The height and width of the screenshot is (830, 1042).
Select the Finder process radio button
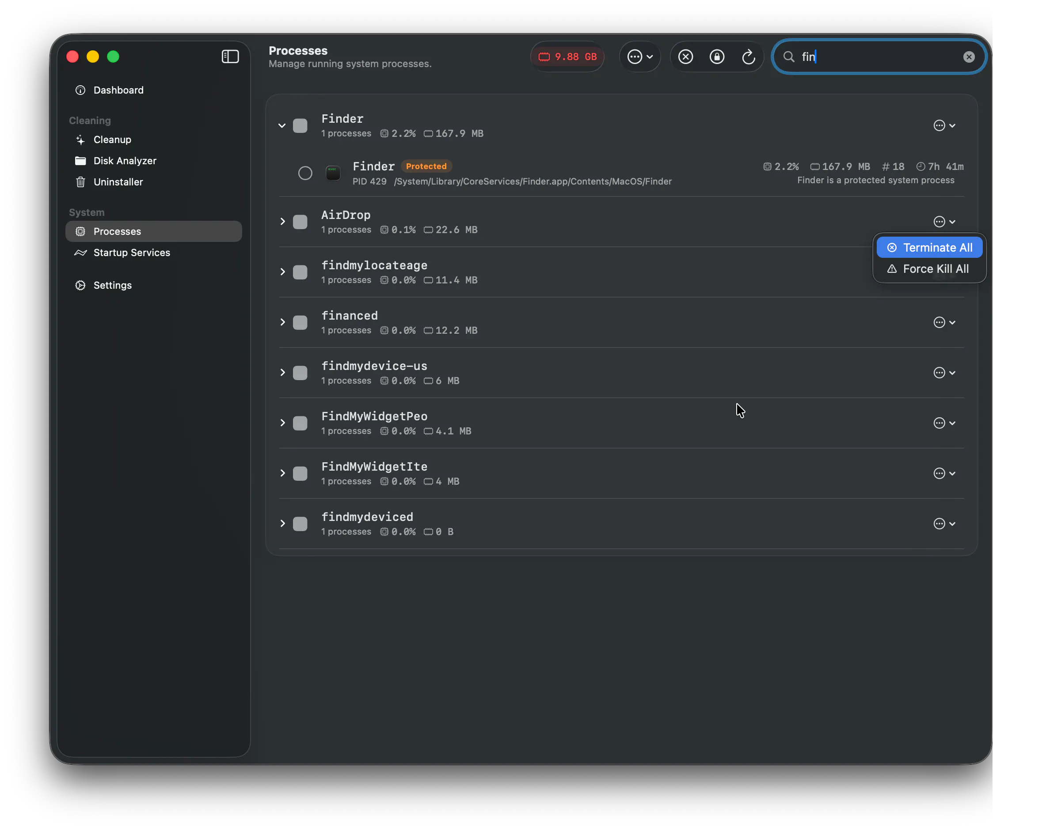pos(305,174)
